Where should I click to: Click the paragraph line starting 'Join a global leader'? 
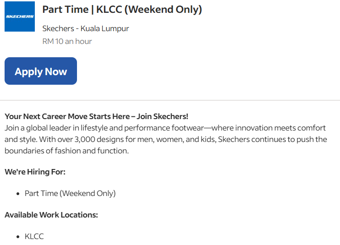tap(165, 128)
